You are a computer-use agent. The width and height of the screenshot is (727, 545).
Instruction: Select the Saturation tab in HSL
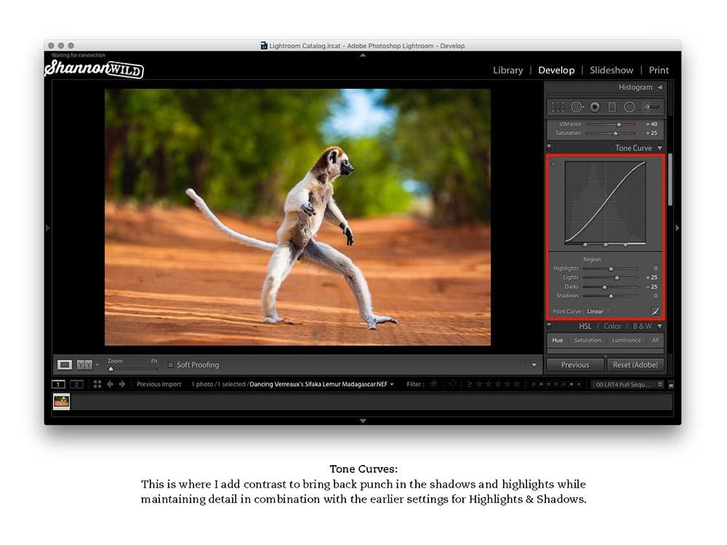click(x=587, y=340)
